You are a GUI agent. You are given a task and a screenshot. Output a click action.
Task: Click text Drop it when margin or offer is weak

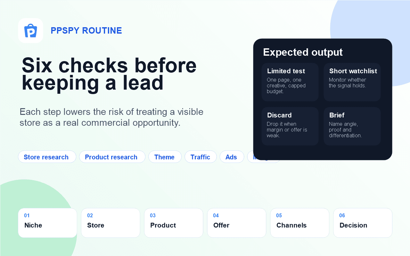[x=287, y=130]
